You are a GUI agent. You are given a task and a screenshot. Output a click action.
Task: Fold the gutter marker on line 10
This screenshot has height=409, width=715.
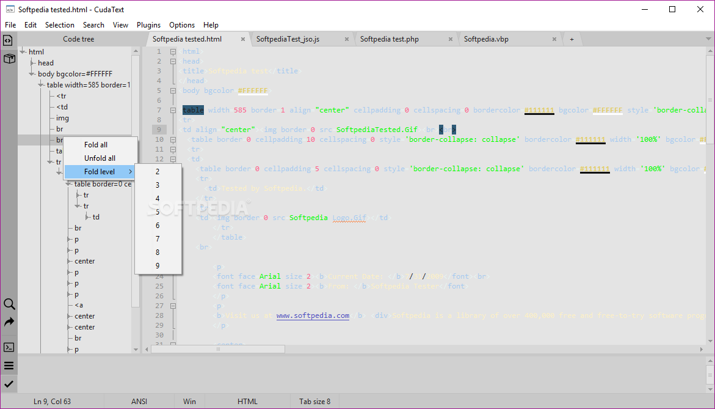[173, 139]
